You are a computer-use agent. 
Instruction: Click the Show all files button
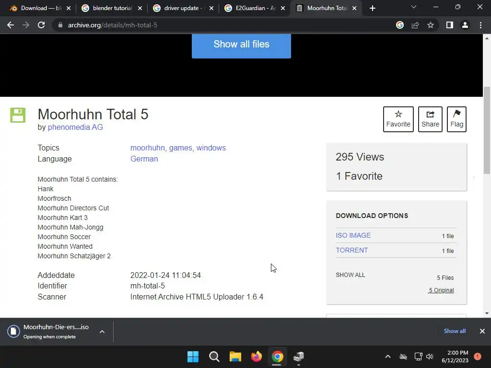[x=241, y=46]
